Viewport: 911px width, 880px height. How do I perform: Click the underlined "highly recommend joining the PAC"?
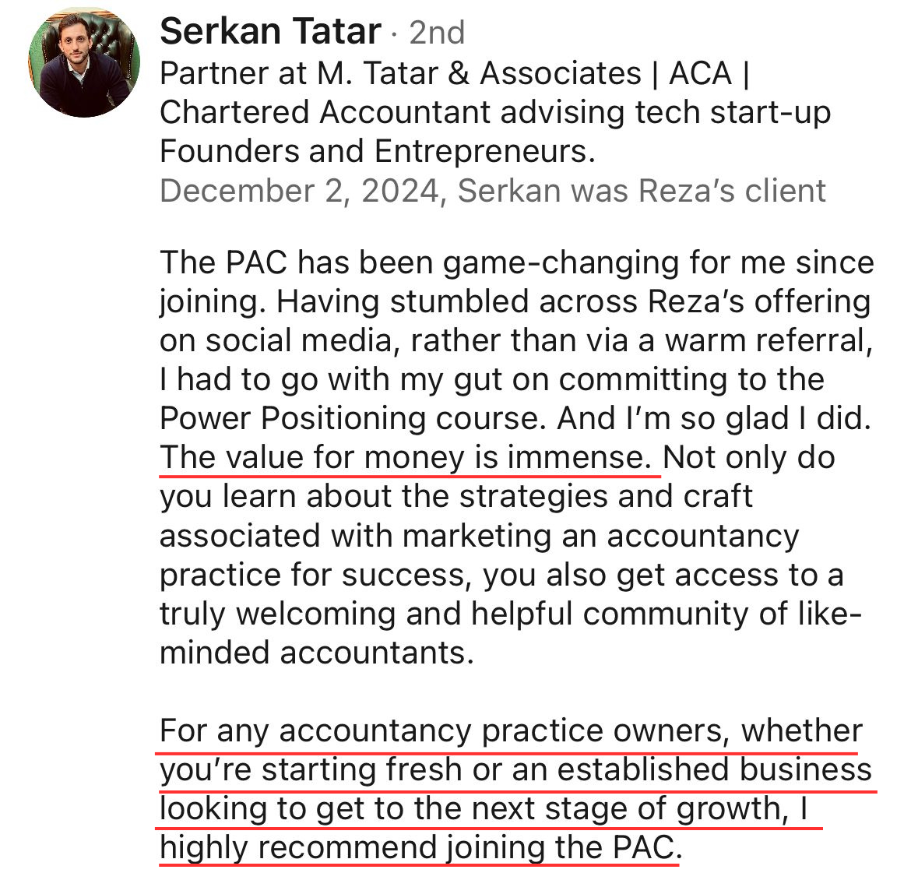pos(419,847)
